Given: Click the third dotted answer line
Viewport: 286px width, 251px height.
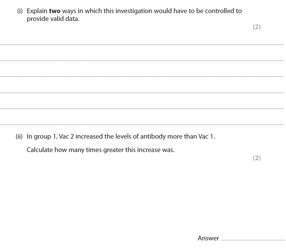Looking at the screenshot, I should click(142, 76).
